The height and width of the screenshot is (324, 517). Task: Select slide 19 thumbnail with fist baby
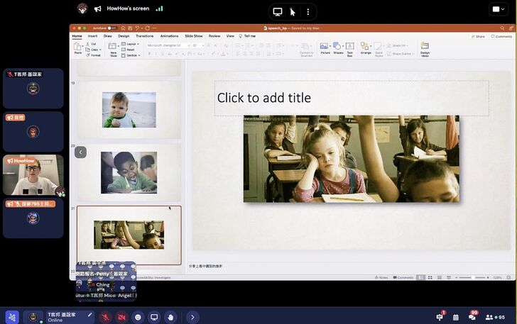click(129, 110)
